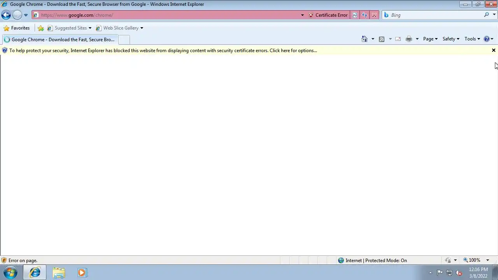498x280 pixels.
Task: Open the Page menu
Action: (430, 39)
